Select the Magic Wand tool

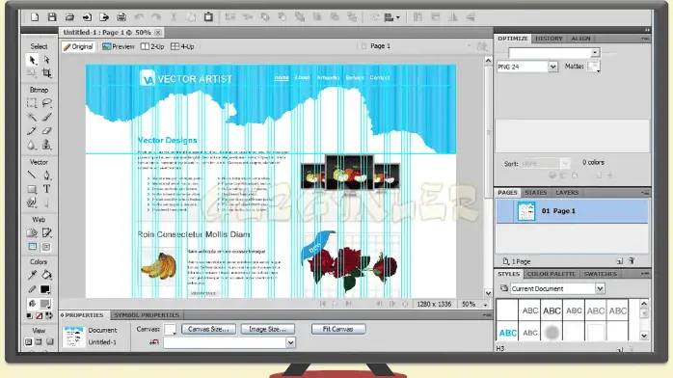click(32, 117)
